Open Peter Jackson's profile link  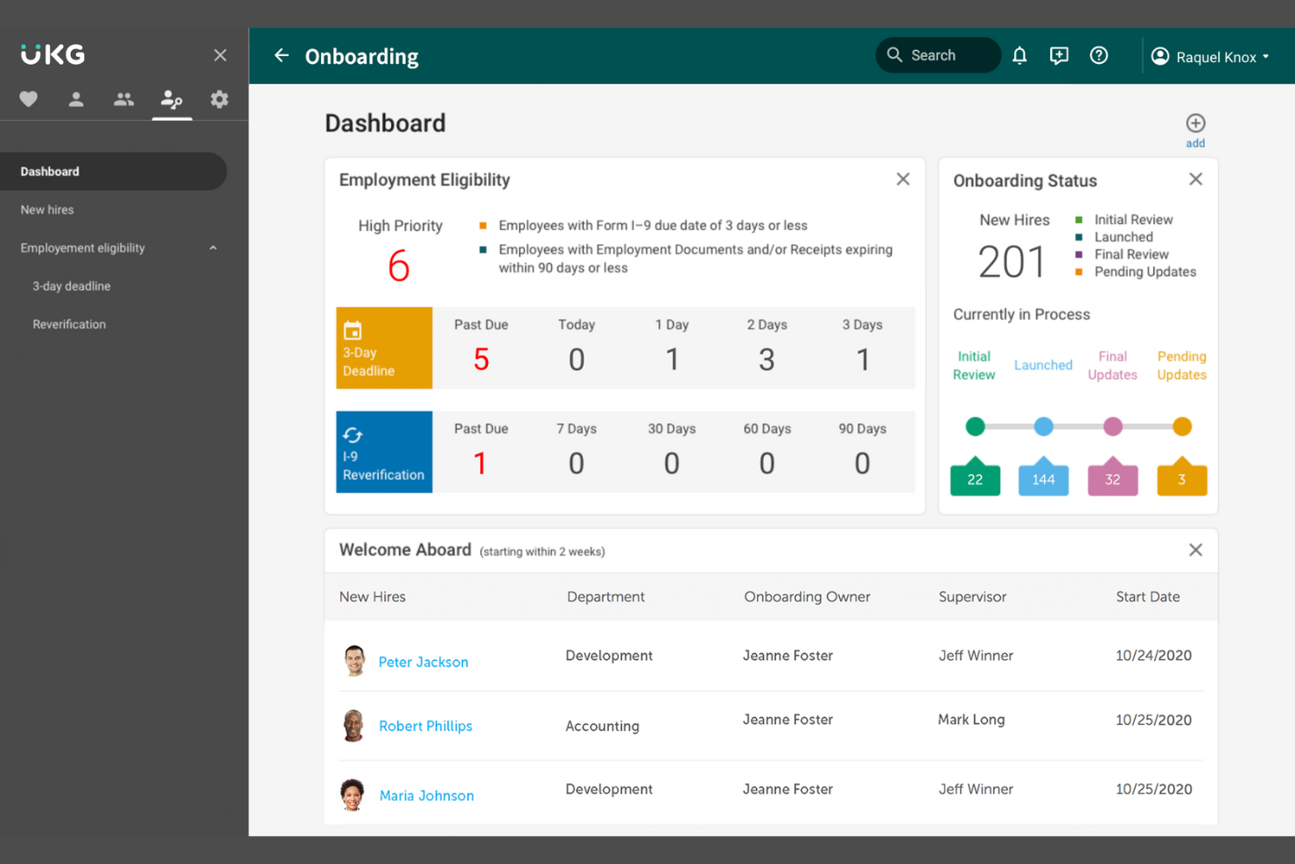click(423, 662)
